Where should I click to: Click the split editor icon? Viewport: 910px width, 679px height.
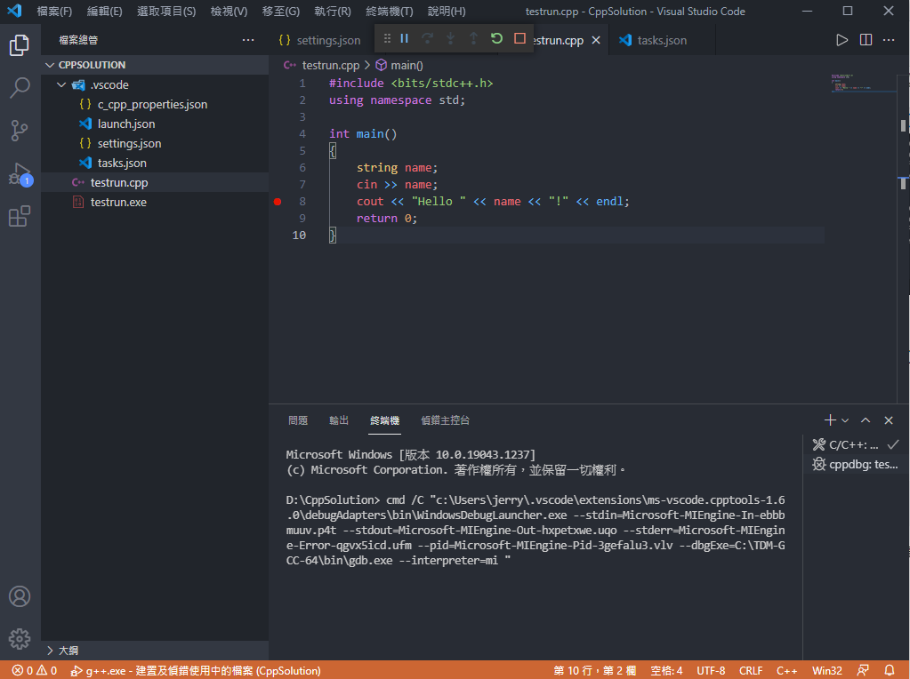coord(866,40)
